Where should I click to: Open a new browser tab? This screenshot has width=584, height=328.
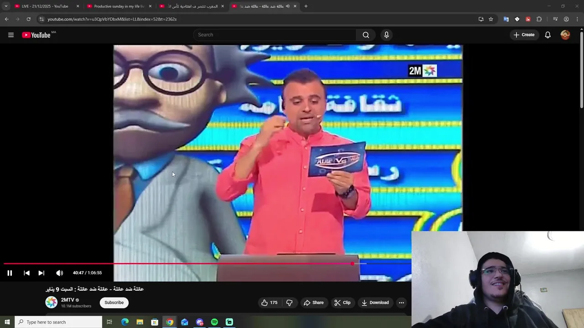click(x=306, y=6)
